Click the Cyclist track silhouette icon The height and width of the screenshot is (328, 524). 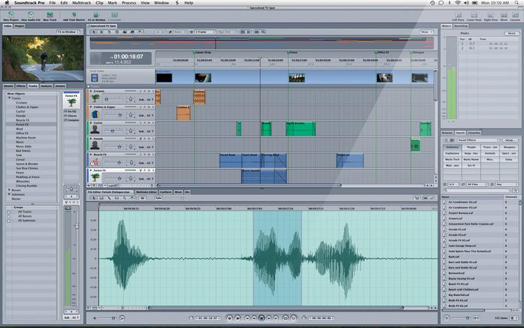95,130
